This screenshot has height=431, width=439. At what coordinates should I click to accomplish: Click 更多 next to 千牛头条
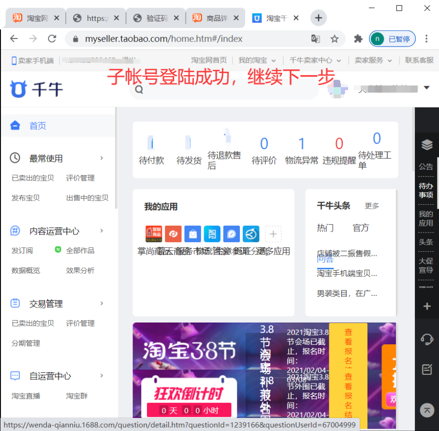[372, 206]
